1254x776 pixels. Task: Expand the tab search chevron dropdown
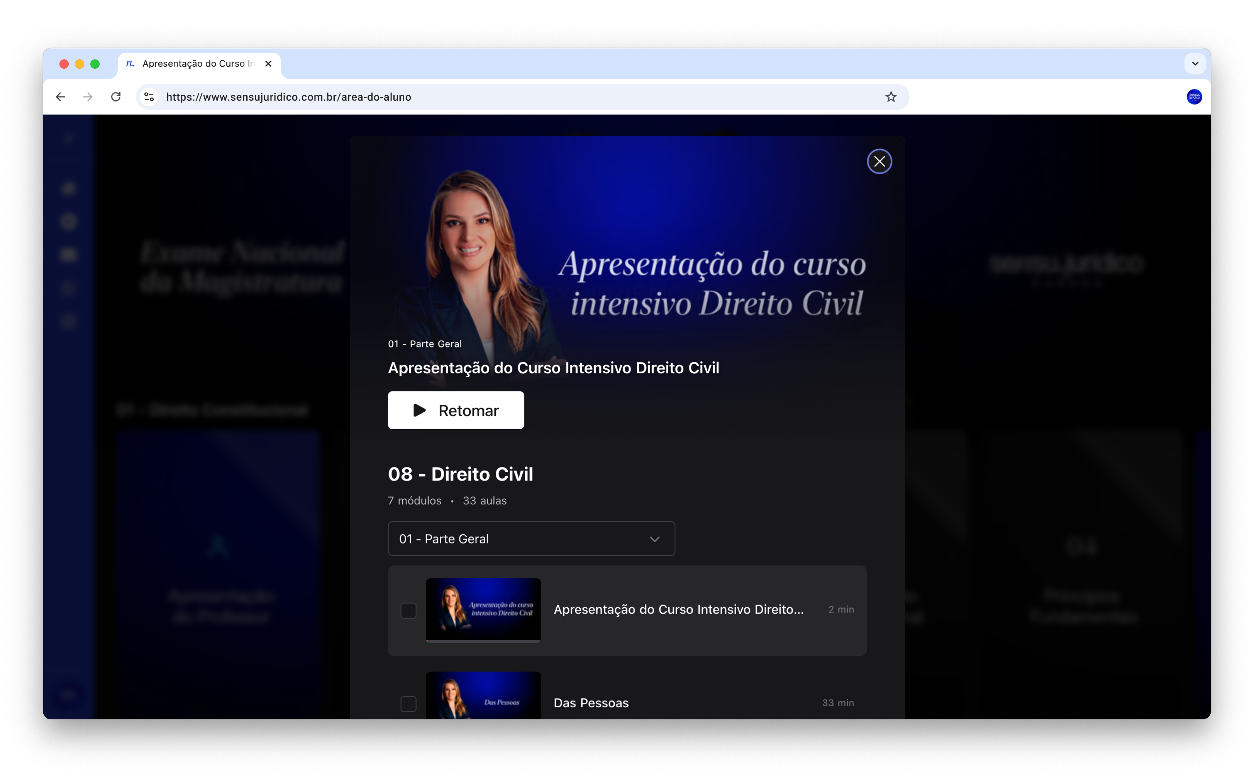1195,64
